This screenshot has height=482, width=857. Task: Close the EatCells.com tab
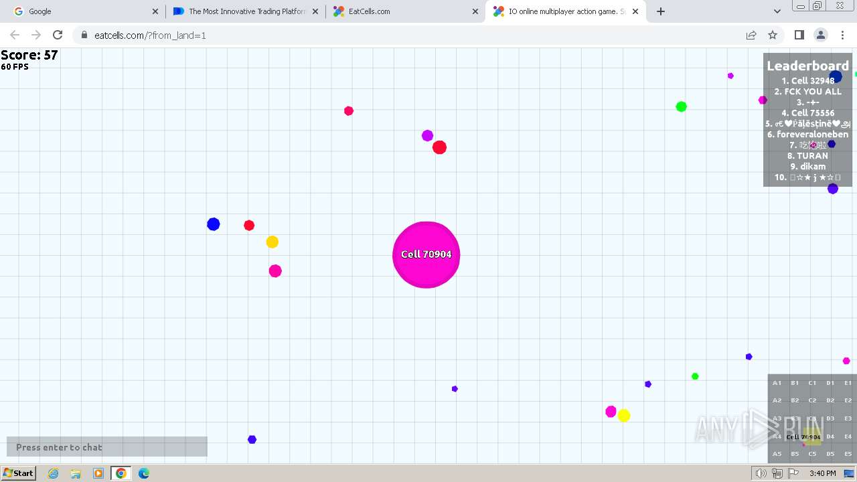[475, 11]
